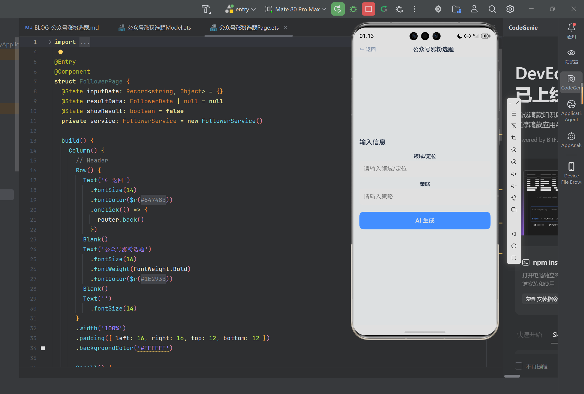Minimize the emulator side toolbar
This screenshot has height=394, width=584.
point(510,103)
